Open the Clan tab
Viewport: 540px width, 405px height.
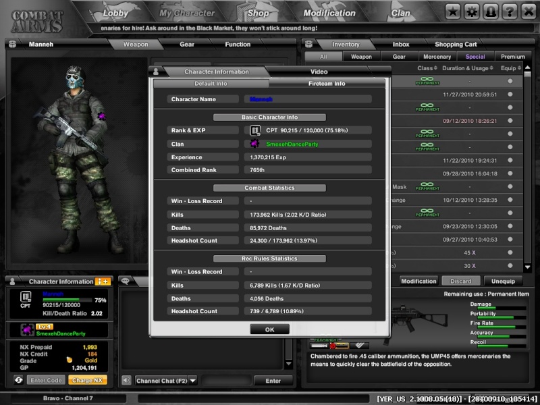[400, 13]
